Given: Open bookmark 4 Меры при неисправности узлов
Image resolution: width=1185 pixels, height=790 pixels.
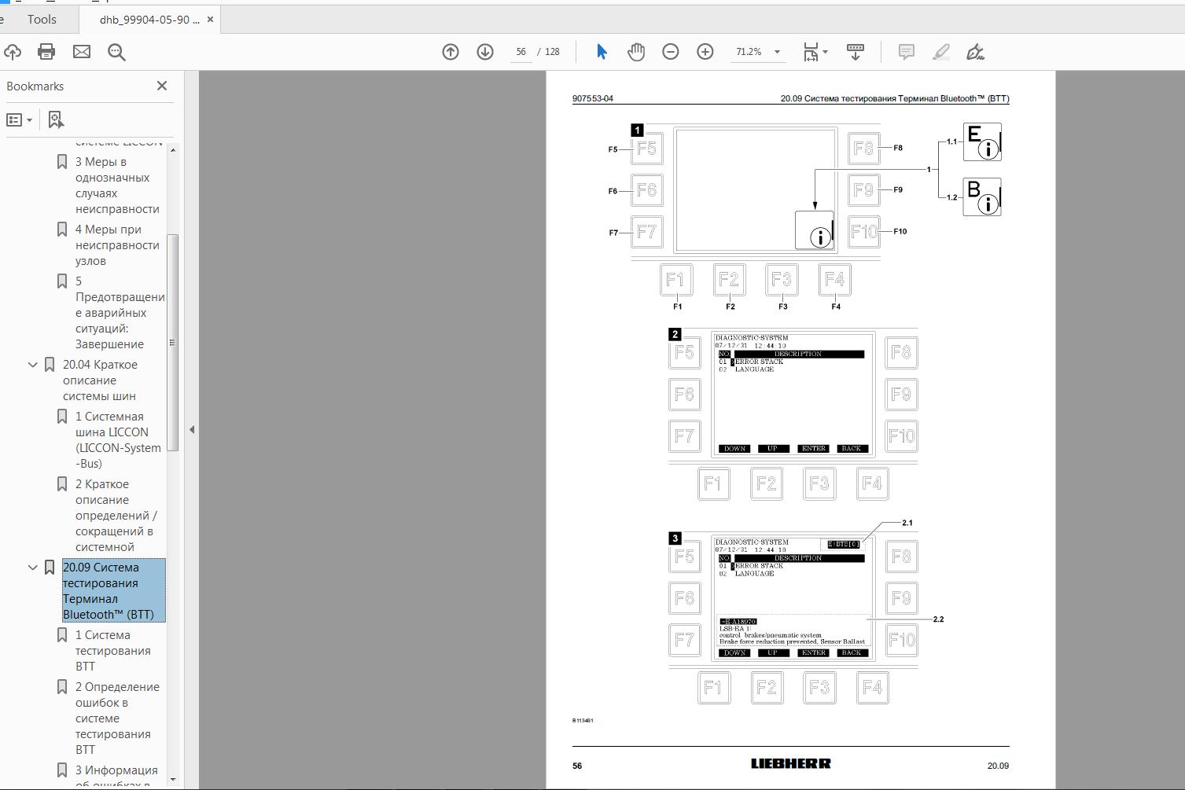Looking at the screenshot, I should coord(117,245).
